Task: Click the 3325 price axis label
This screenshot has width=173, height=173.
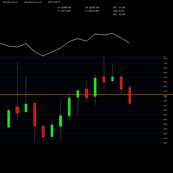Action: tap(165, 82)
